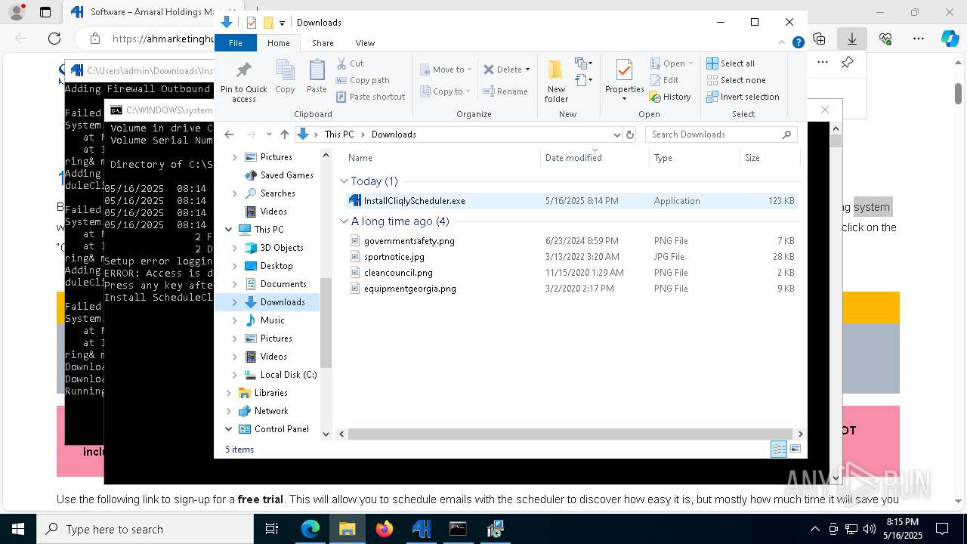Open Microsoft Edge from the taskbar
The image size is (967, 544).
coord(310,529)
